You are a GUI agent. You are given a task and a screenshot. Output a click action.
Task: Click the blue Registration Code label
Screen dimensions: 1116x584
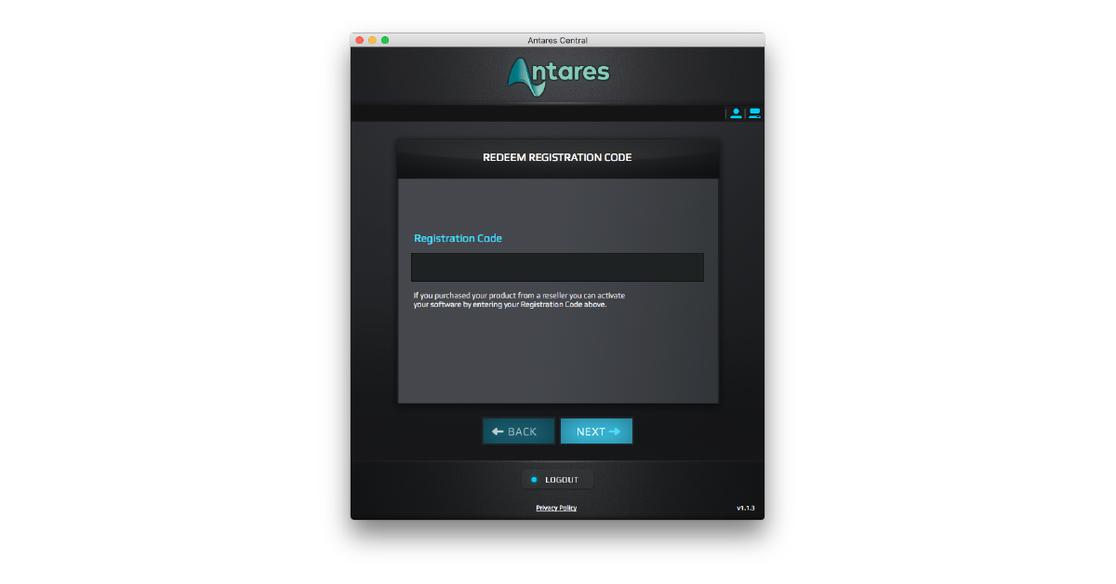[x=458, y=238]
